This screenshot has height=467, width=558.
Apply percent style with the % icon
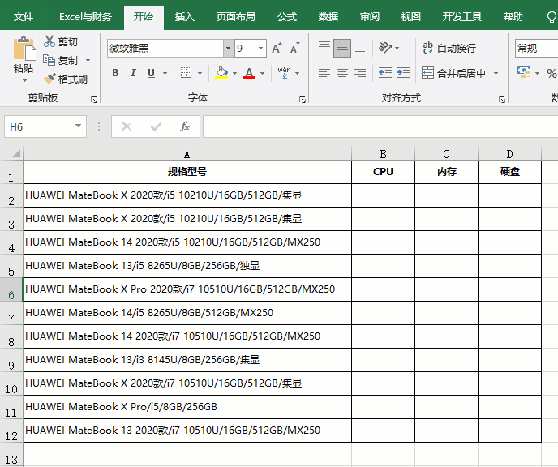(x=552, y=73)
